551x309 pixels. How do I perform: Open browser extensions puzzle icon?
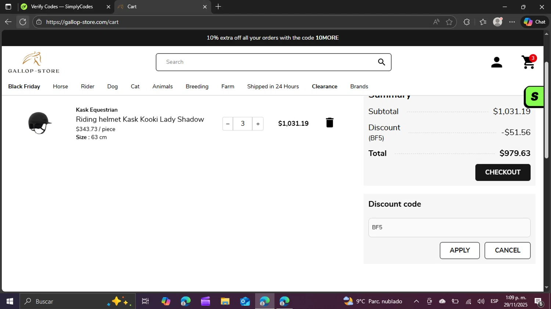467,22
